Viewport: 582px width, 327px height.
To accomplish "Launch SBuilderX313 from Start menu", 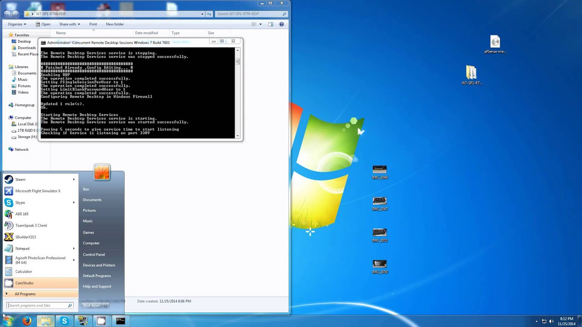I will click(40, 237).
